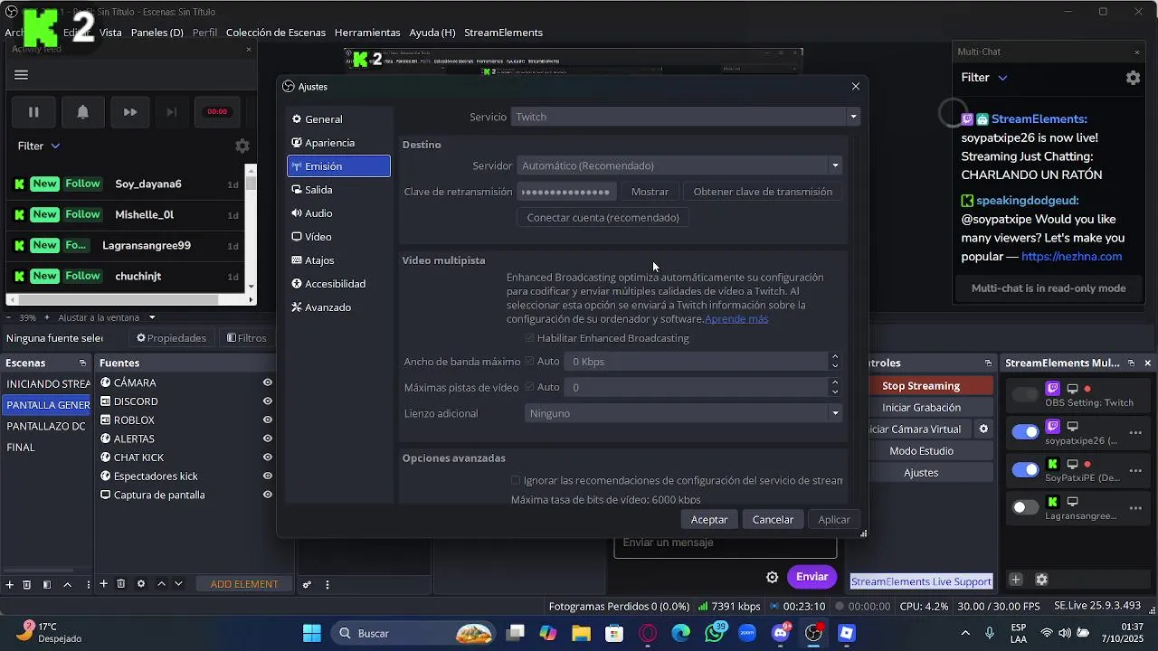
Task: Open the hamburger menu in Activity feed
Action: click(22, 75)
